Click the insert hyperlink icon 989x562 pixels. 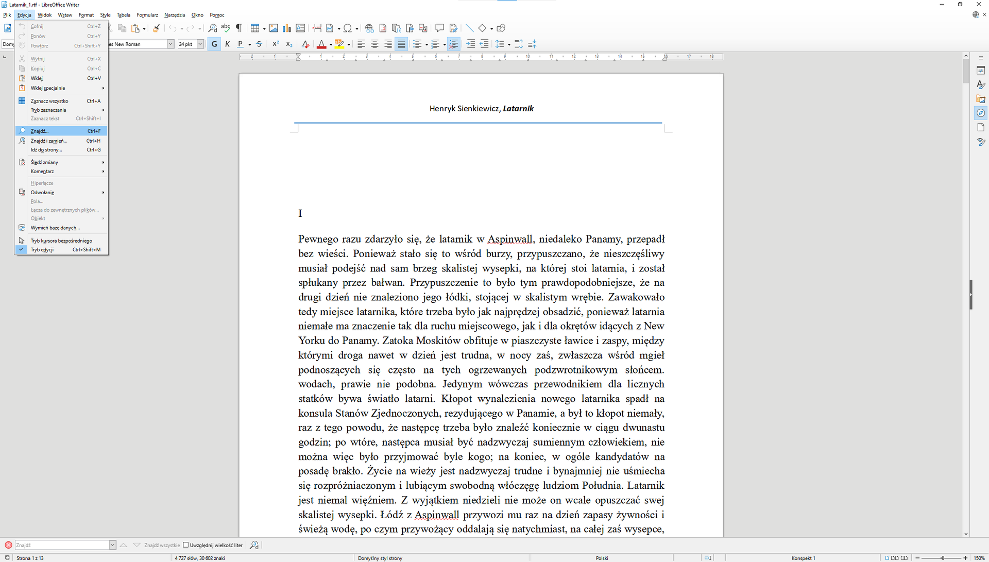point(369,28)
